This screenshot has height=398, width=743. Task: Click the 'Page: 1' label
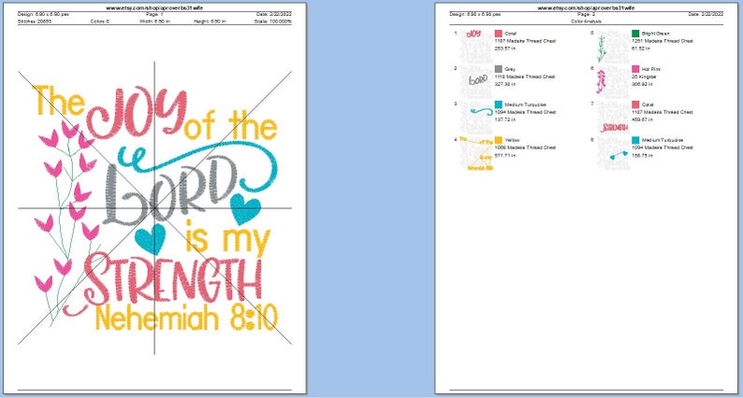(154, 15)
